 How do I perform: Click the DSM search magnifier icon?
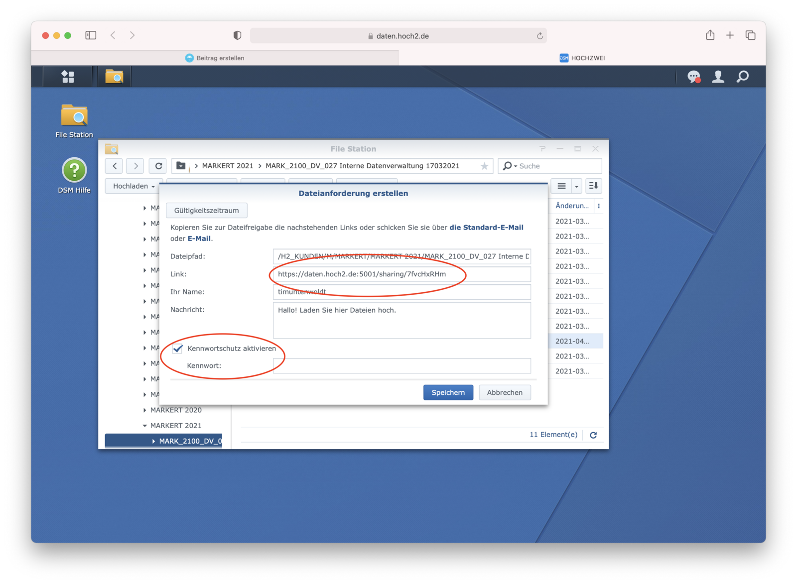click(x=742, y=77)
